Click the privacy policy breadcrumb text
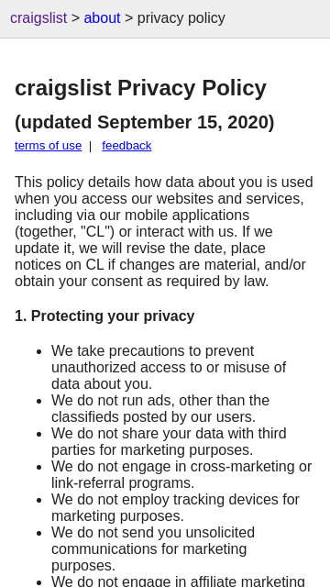Viewport: 330px width, 587px height. [x=181, y=18]
